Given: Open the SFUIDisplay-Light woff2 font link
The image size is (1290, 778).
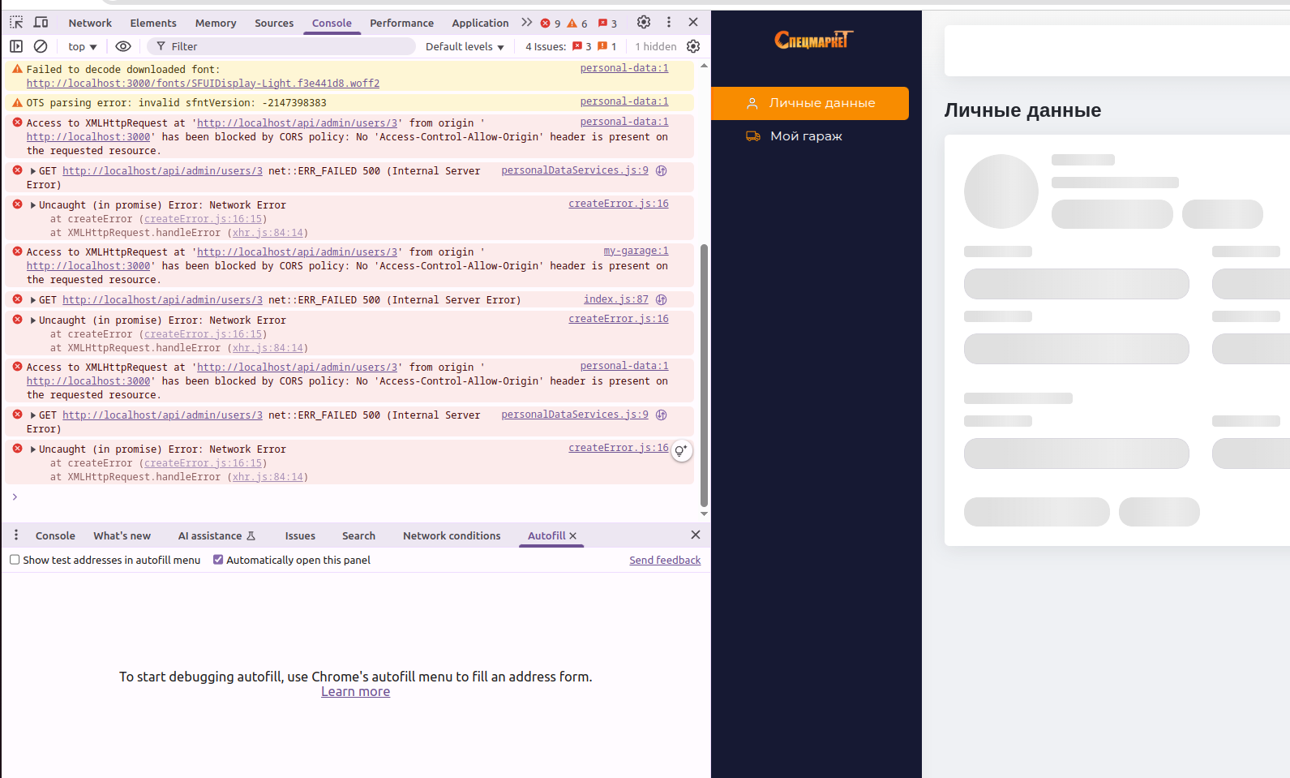Looking at the screenshot, I should (203, 84).
